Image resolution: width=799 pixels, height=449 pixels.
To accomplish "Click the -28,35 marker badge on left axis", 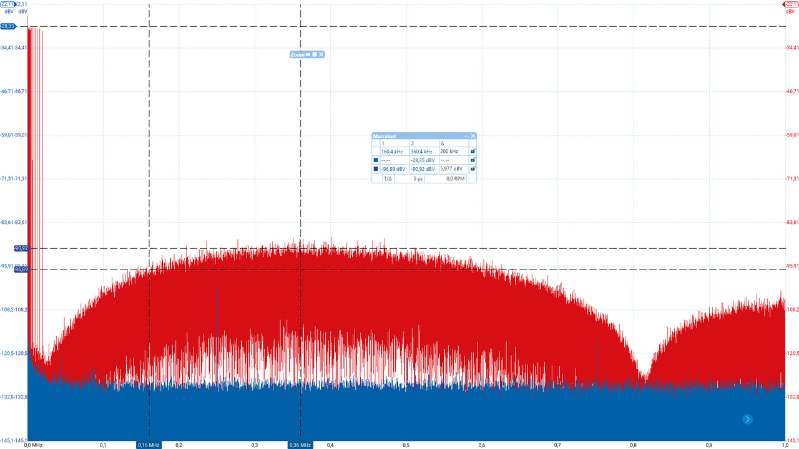I will [x=9, y=26].
